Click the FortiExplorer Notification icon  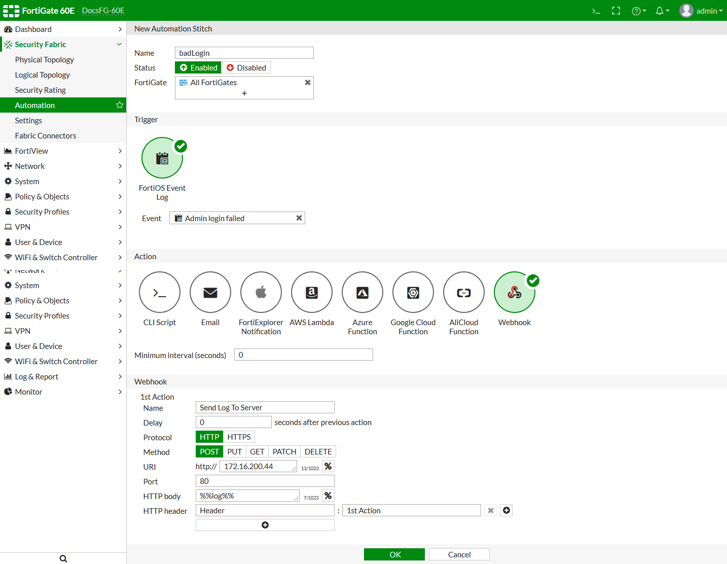[261, 293]
